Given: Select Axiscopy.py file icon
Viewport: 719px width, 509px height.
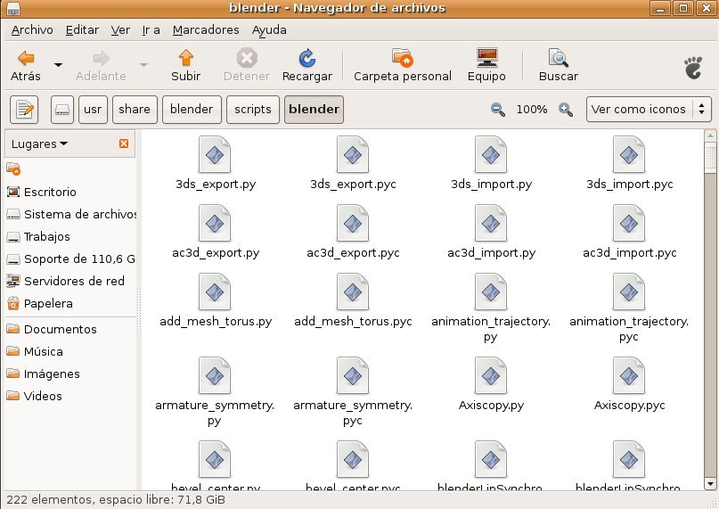Looking at the screenshot, I should coord(491,376).
